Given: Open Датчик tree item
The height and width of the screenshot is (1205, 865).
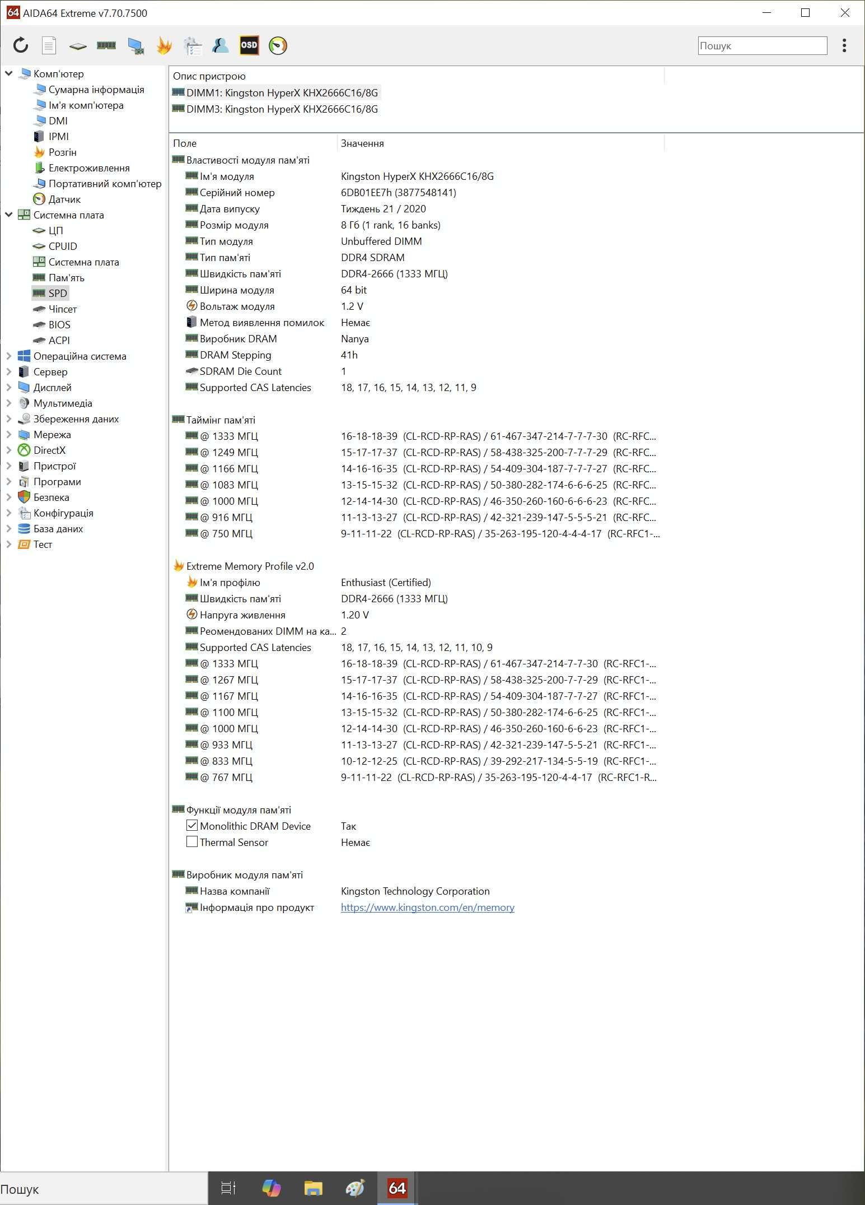Looking at the screenshot, I should [x=64, y=199].
